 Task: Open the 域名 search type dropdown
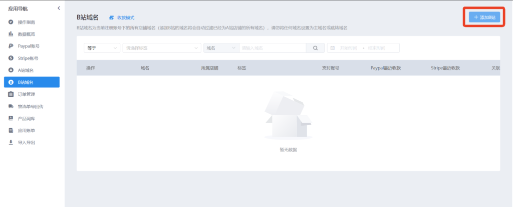(x=220, y=48)
